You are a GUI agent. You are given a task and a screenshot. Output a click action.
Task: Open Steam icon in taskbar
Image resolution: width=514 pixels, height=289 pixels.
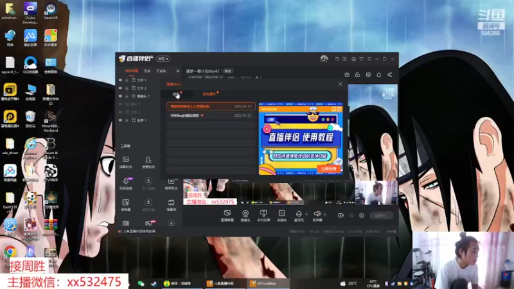(154, 283)
